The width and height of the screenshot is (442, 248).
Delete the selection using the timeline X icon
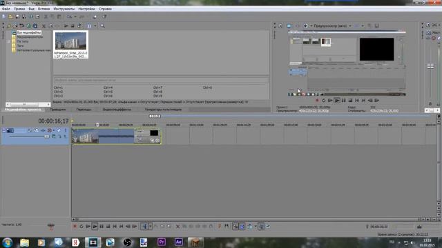click(177, 227)
